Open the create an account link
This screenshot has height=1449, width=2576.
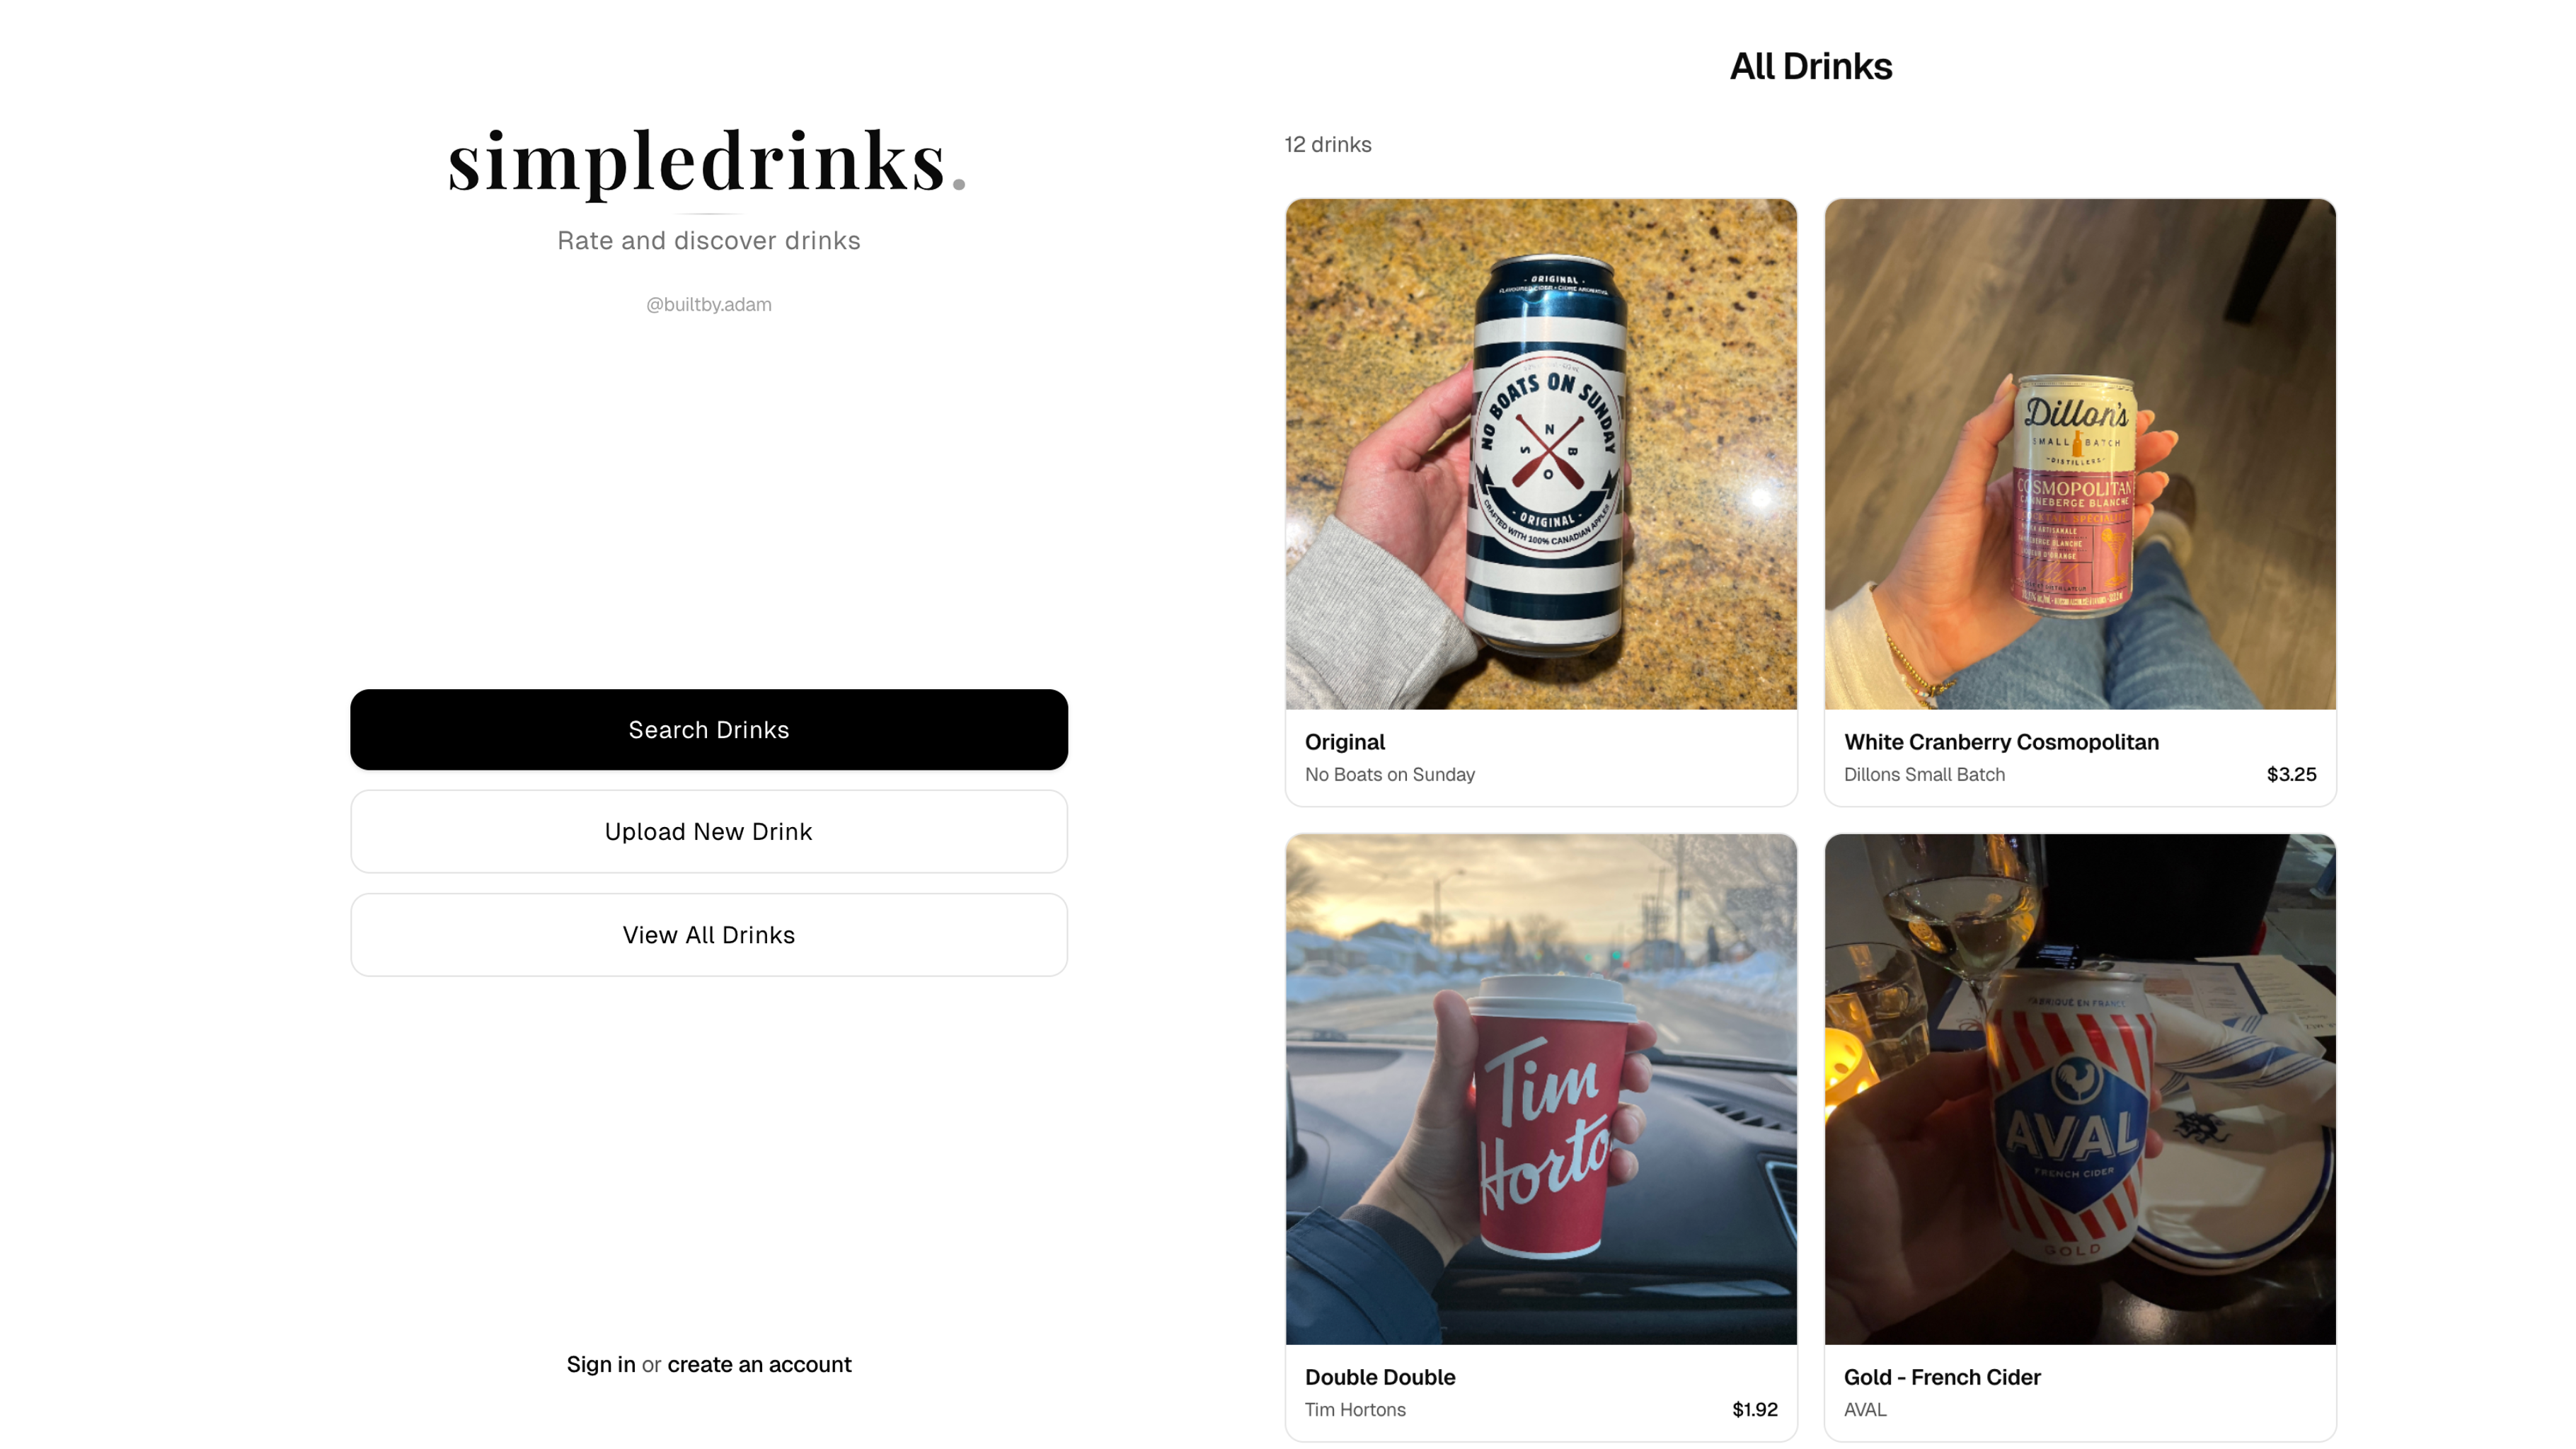[x=759, y=1364]
